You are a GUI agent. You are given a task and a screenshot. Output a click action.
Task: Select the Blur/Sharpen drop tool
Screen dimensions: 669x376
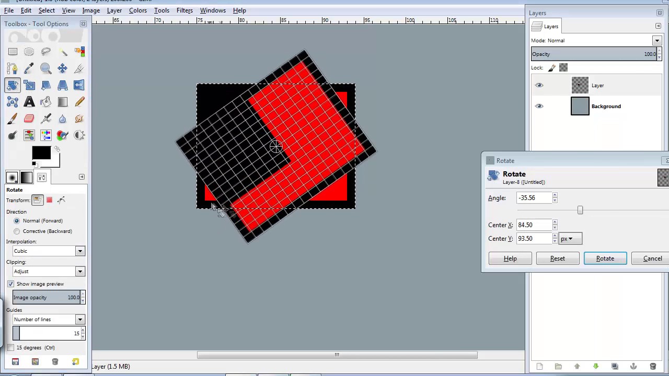(x=63, y=119)
